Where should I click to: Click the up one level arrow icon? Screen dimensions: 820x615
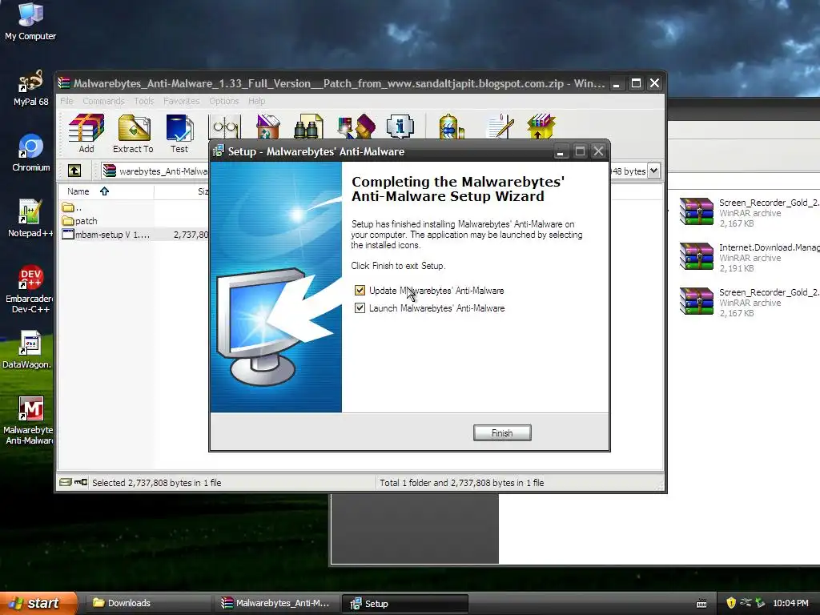pos(74,171)
